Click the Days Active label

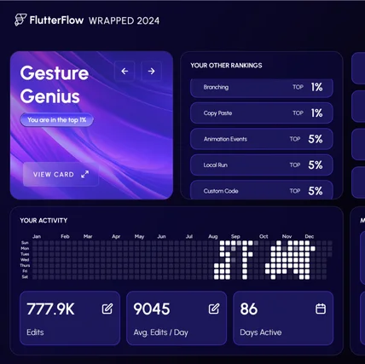[261, 332]
